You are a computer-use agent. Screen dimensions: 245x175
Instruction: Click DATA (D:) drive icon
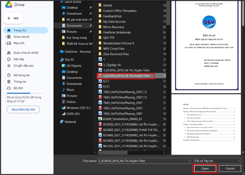click(x=64, y=114)
